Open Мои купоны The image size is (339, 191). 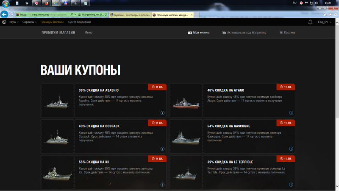point(199,33)
